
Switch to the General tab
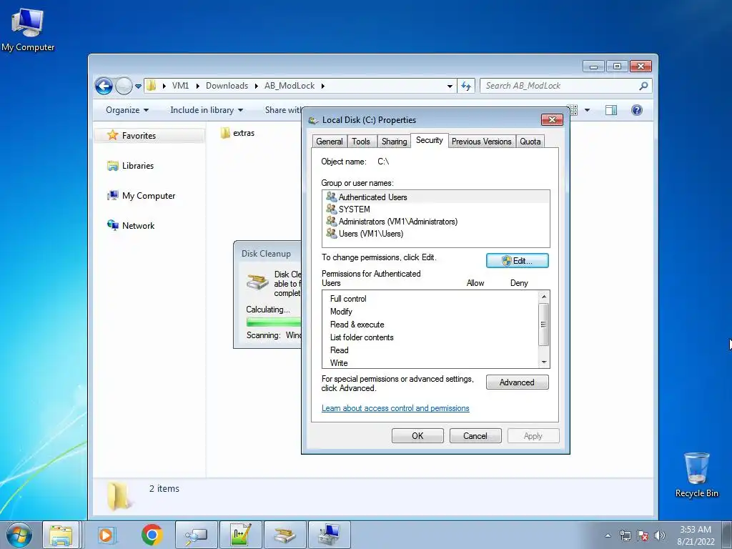tap(329, 142)
